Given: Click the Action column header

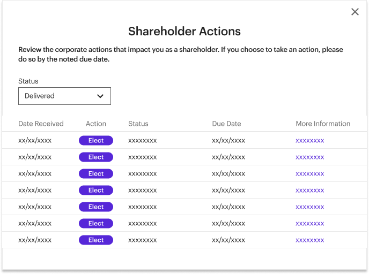Looking at the screenshot, I should point(96,124).
